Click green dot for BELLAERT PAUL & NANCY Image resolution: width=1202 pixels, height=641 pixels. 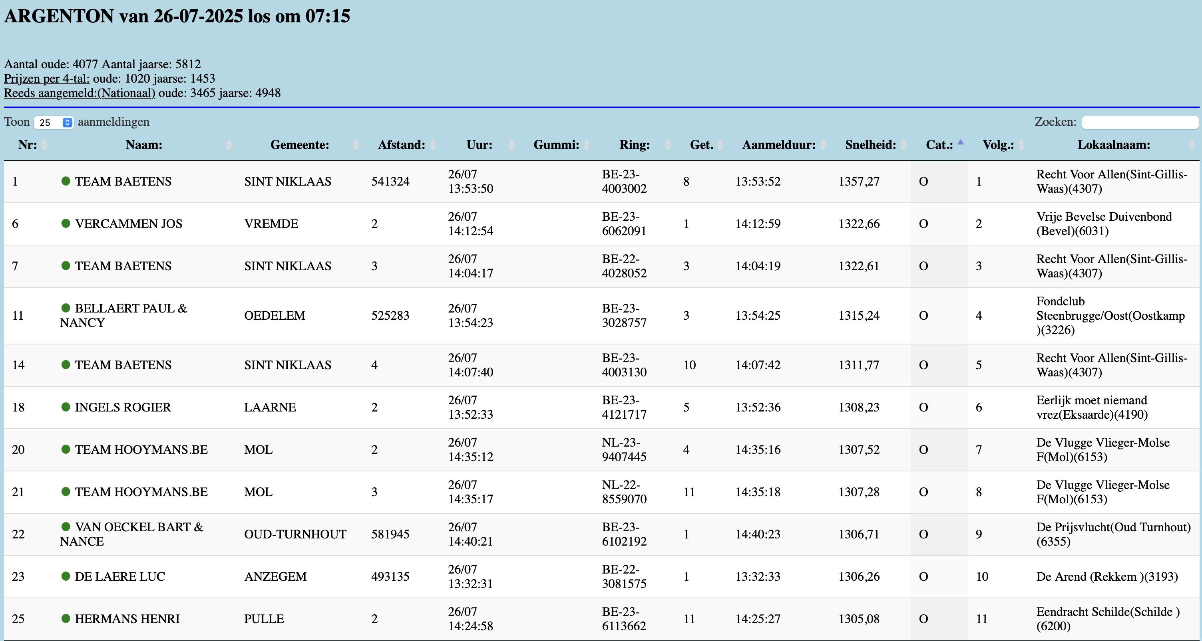coord(66,308)
